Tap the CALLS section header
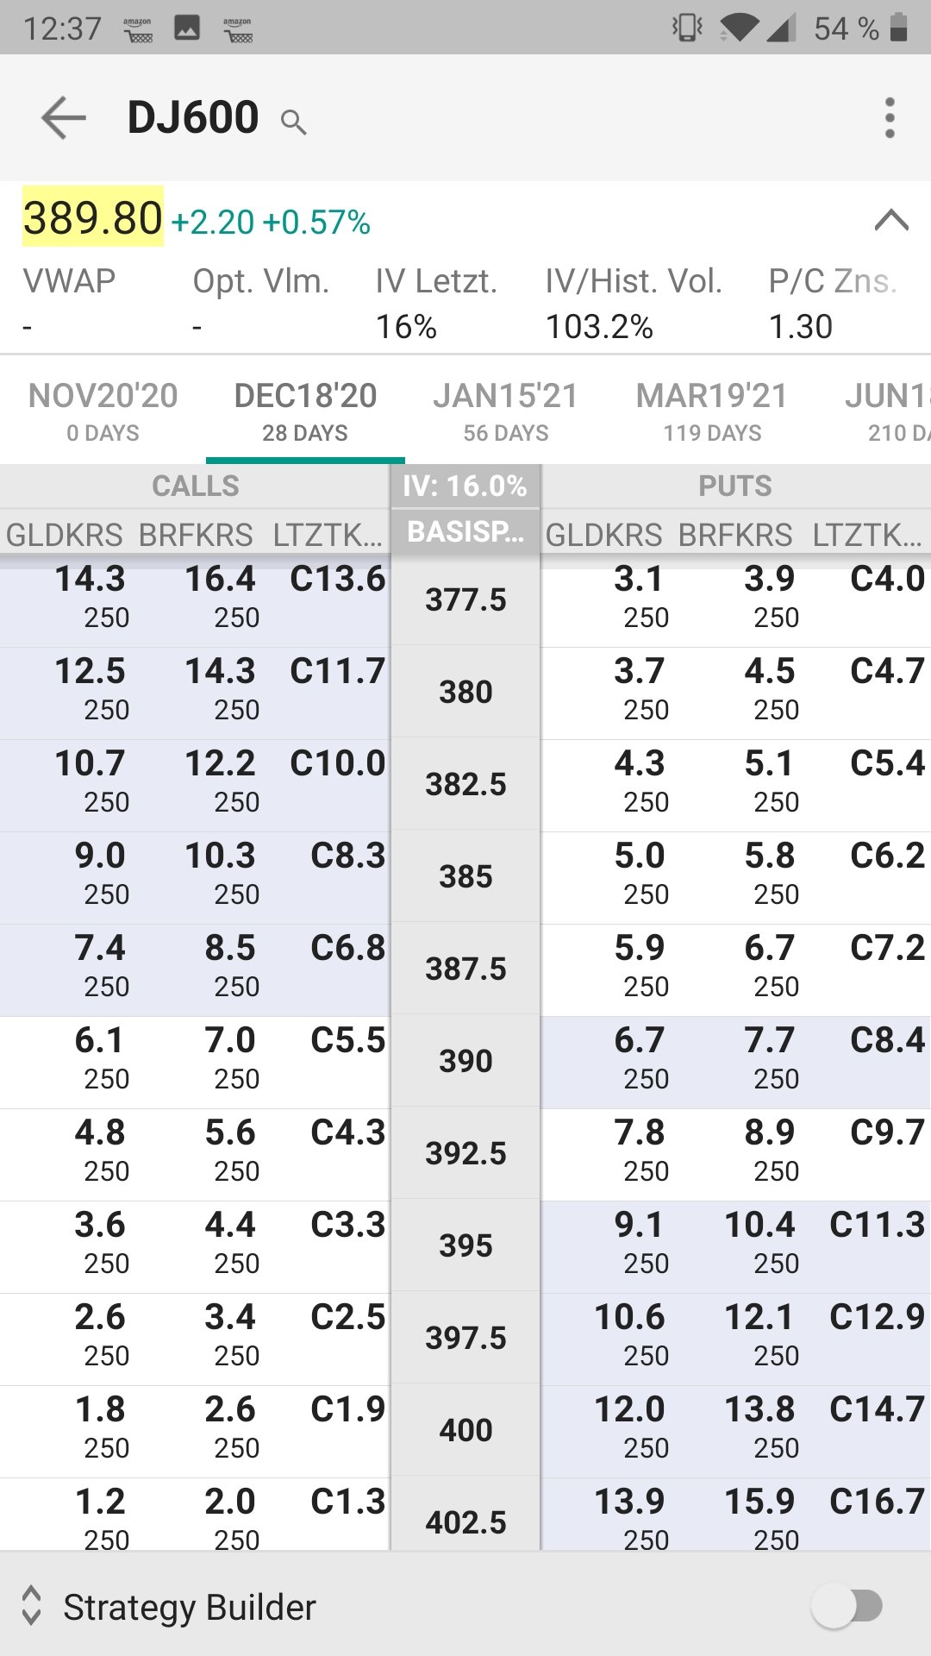This screenshot has height=1656, width=931. pyautogui.click(x=195, y=486)
